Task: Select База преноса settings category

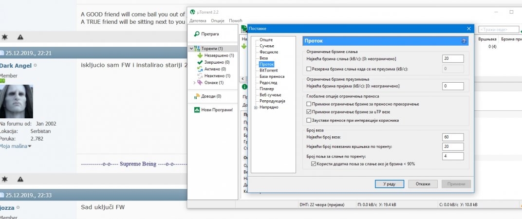Action: click(x=272, y=76)
